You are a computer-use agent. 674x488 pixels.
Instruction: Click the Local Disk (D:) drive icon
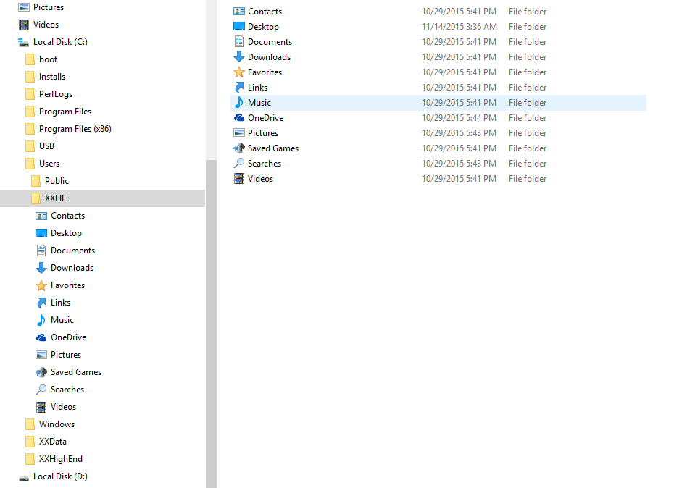click(24, 477)
